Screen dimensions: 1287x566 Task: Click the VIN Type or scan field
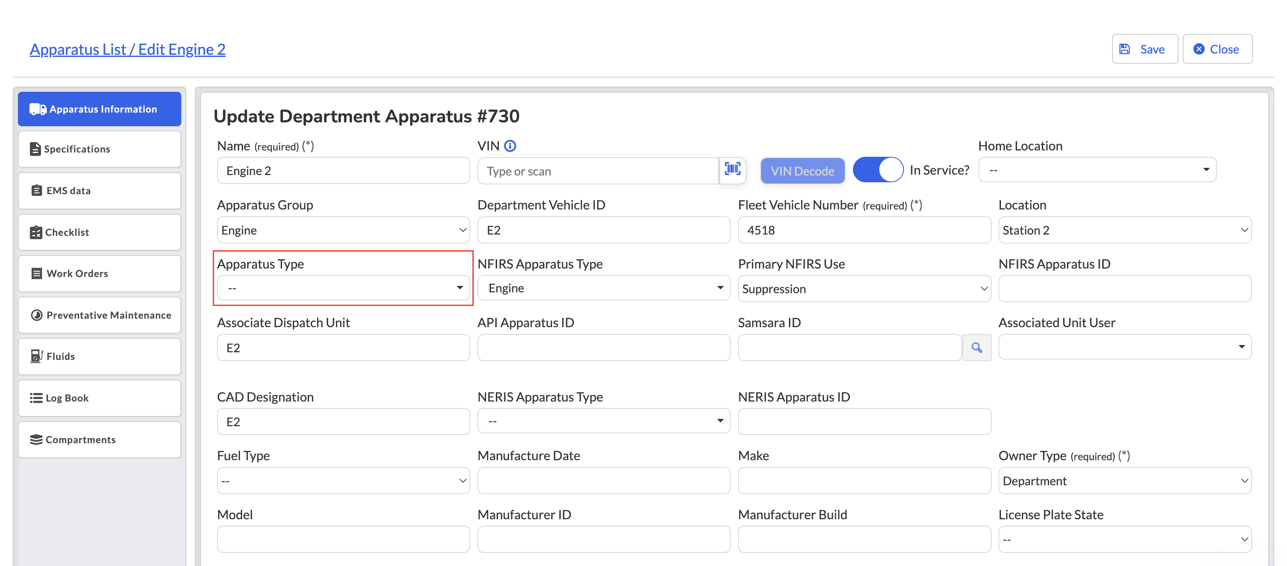[598, 171]
